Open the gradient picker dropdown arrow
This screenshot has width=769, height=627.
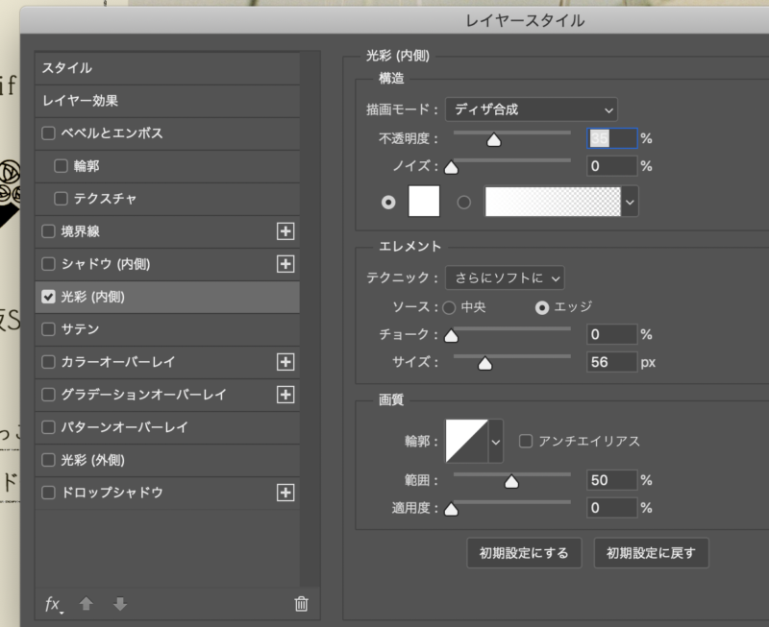(630, 202)
